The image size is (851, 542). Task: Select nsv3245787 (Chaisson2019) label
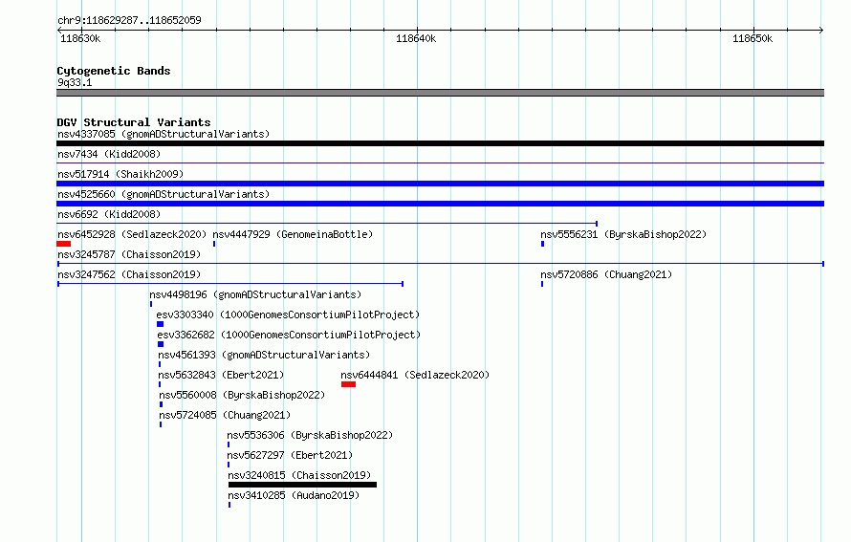tap(129, 254)
